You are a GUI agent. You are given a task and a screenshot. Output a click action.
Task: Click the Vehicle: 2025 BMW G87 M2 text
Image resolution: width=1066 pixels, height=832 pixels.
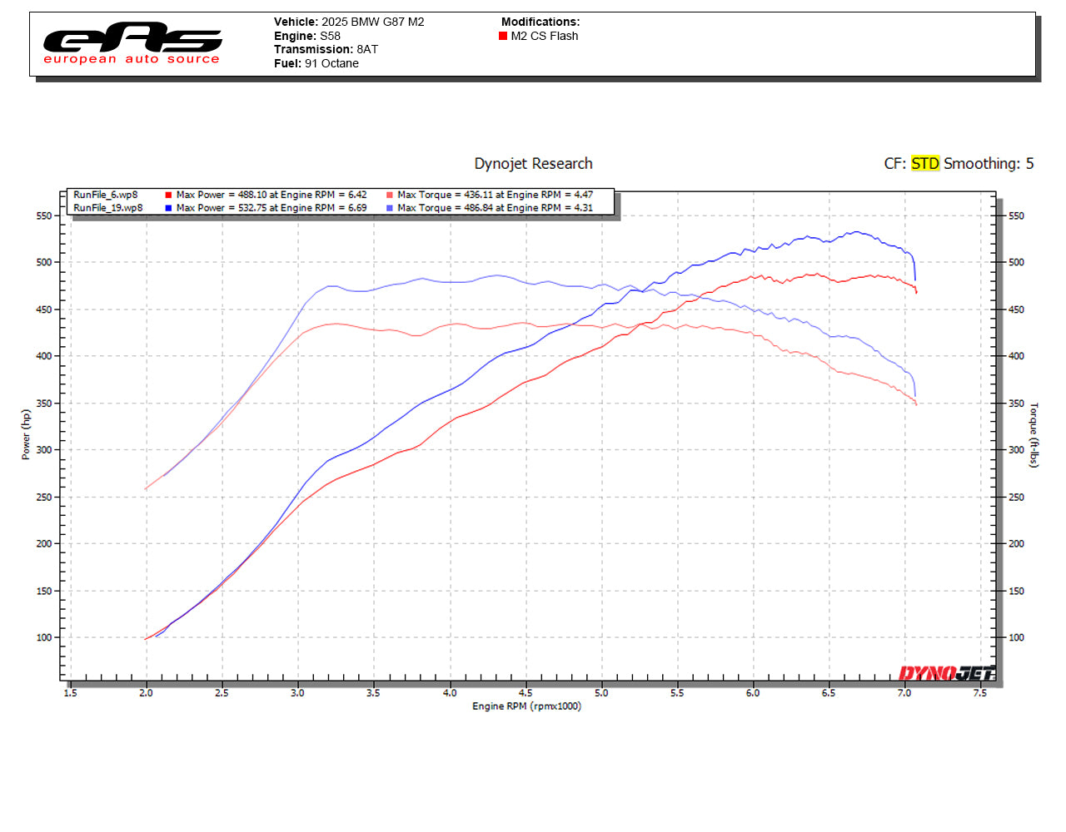pos(348,22)
